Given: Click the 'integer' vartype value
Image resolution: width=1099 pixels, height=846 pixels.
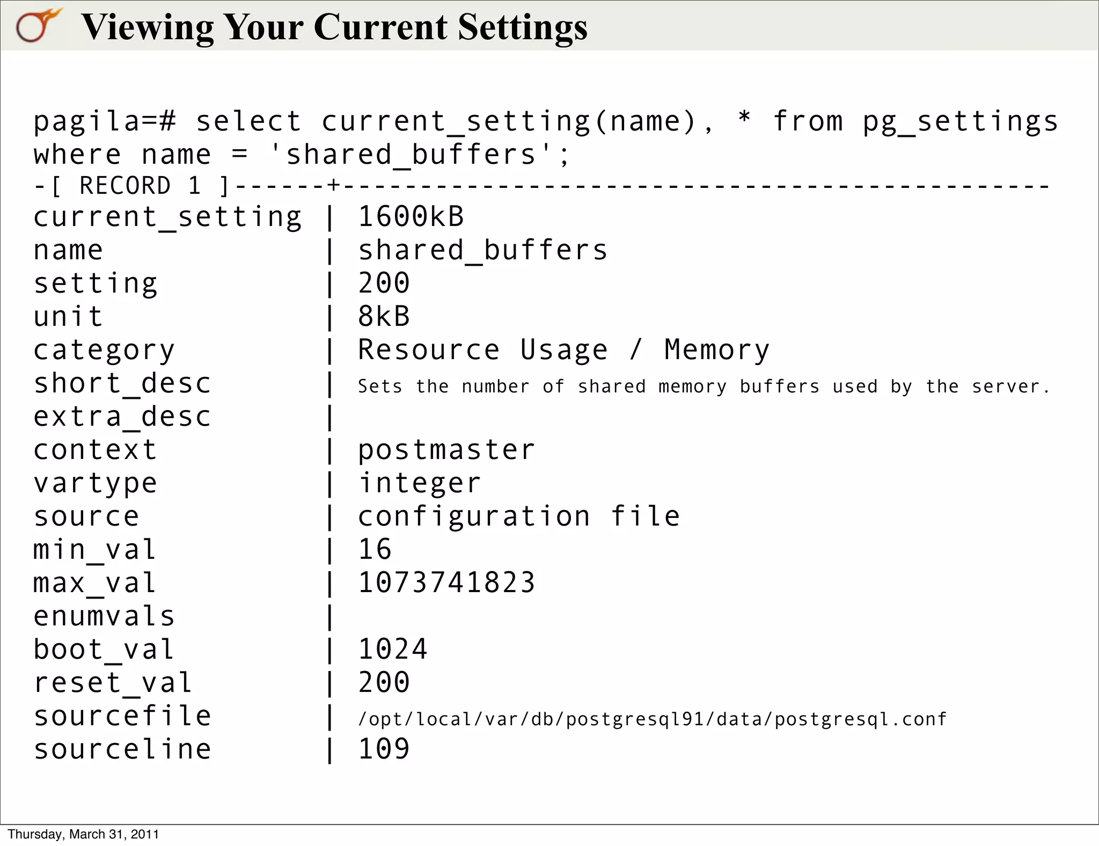Looking at the screenshot, I should click(x=419, y=483).
